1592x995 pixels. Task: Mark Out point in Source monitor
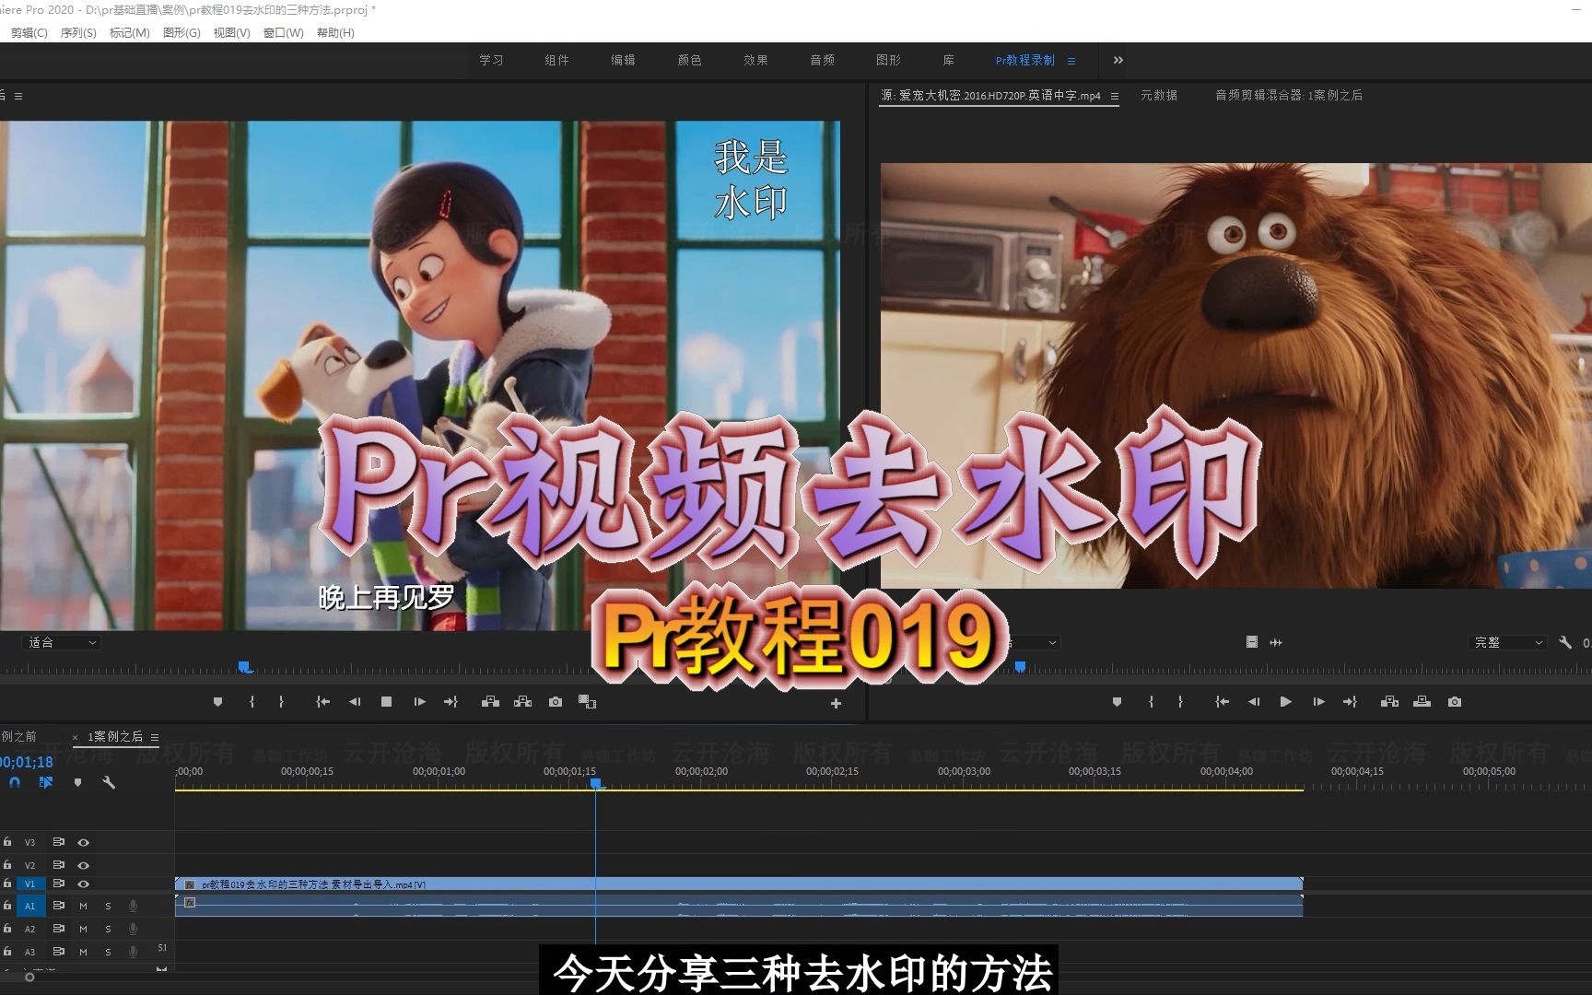[x=1180, y=702]
